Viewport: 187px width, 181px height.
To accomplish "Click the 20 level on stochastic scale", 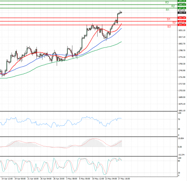I will point(179,173).
